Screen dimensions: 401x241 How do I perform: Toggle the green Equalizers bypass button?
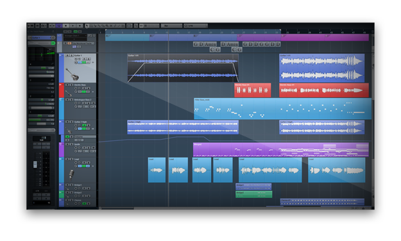click(x=53, y=43)
